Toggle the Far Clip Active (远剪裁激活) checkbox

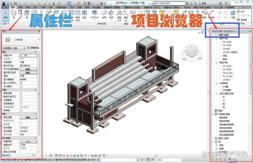point(21,104)
